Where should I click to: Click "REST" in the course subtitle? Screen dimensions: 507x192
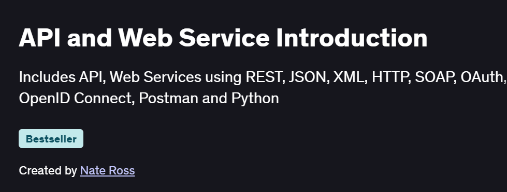[x=265, y=77]
